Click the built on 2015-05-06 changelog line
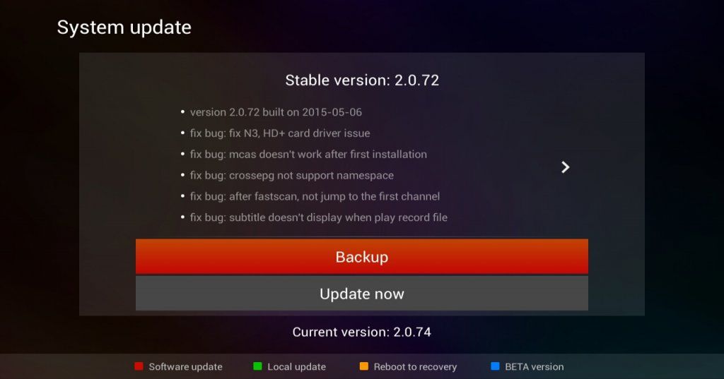Viewport: 724px width, 379px height. pos(276,112)
